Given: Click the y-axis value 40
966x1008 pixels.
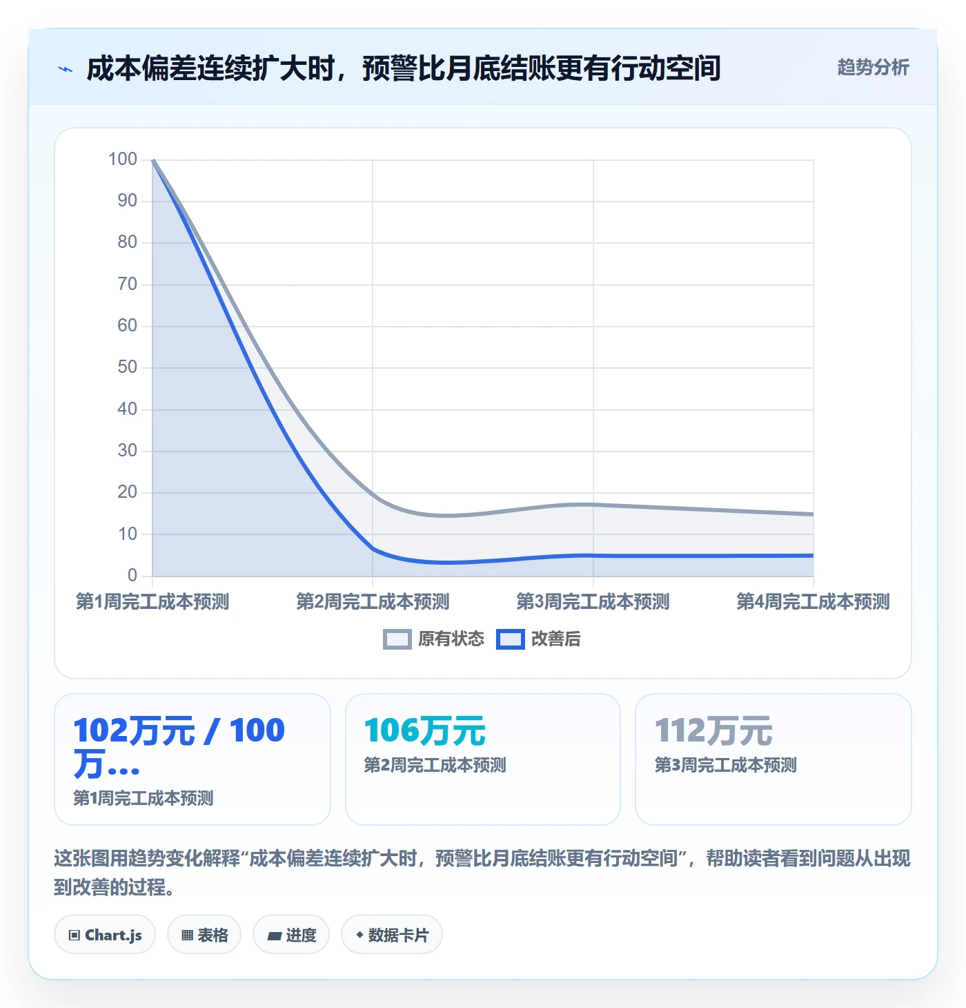Looking at the screenshot, I should coord(128,409).
